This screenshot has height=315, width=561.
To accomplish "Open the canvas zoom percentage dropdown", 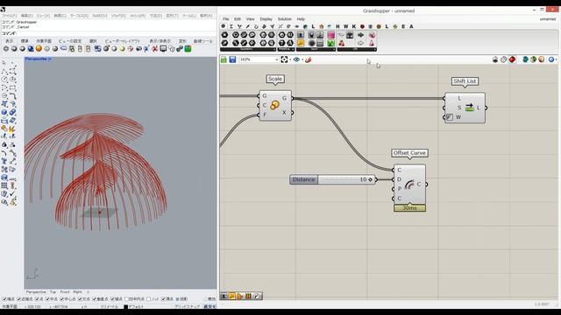I will coord(277,59).
